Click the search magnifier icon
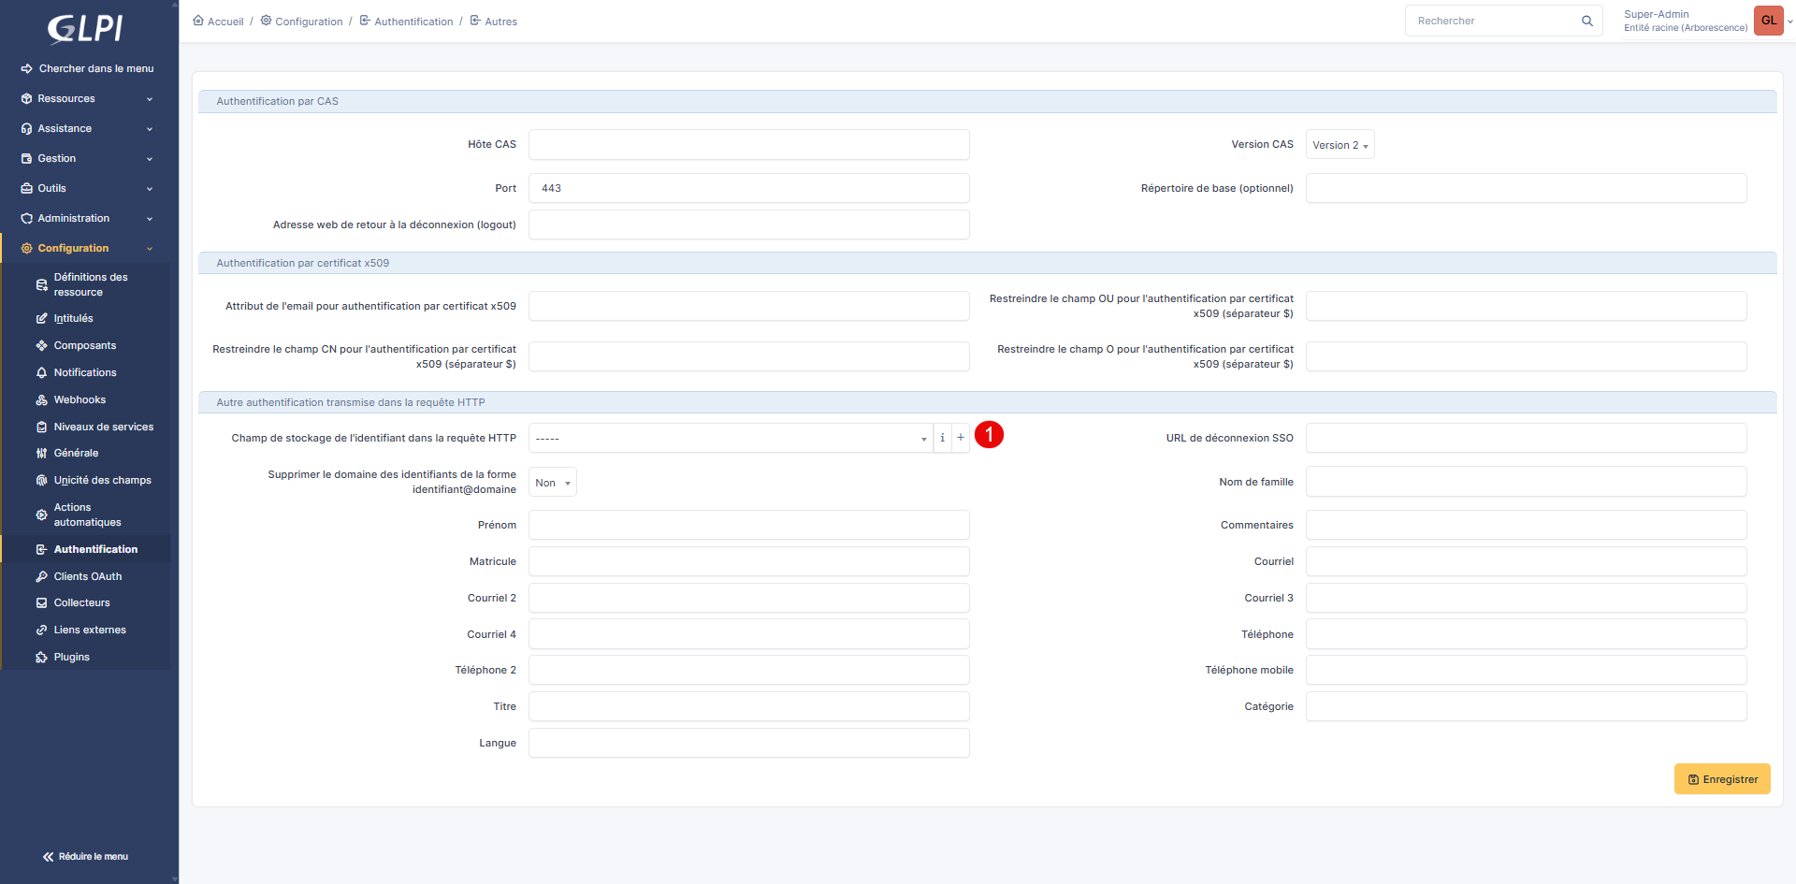This screenshot has height=884, width=1796. click(1586, 21)
